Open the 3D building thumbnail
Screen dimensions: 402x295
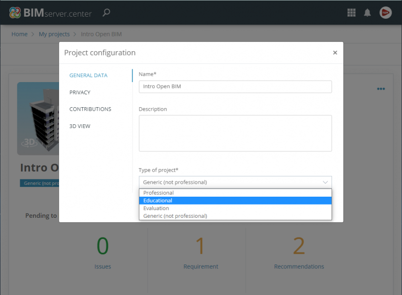38,116
